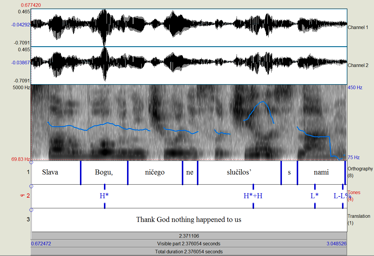Select the 'Bogu,' interval in tier 1

(104, 172)
